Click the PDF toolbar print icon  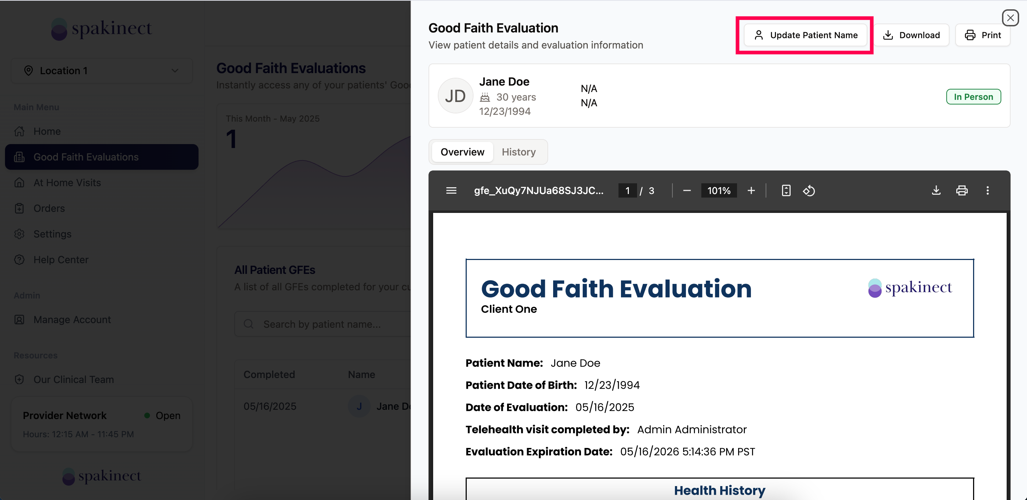point(962,190)
